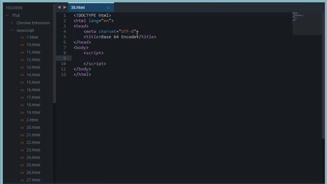The width and height of the screenshot is (327, 184).
Task: Click the file icon of 21.html
Action: pos(22,135)
